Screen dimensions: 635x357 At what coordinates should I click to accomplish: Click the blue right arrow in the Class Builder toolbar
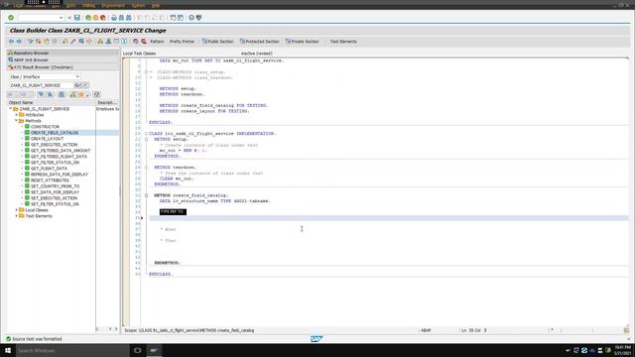(19, 42)
